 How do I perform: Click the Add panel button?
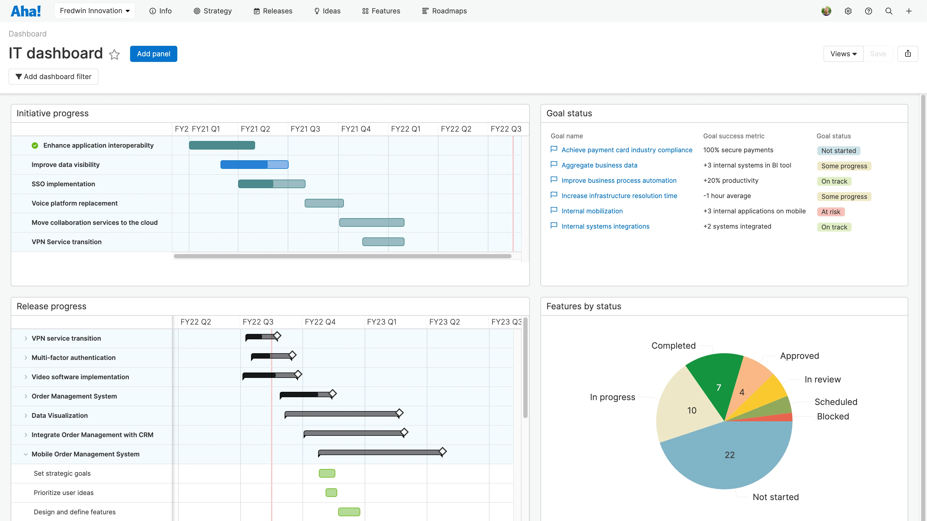point(153,54)
